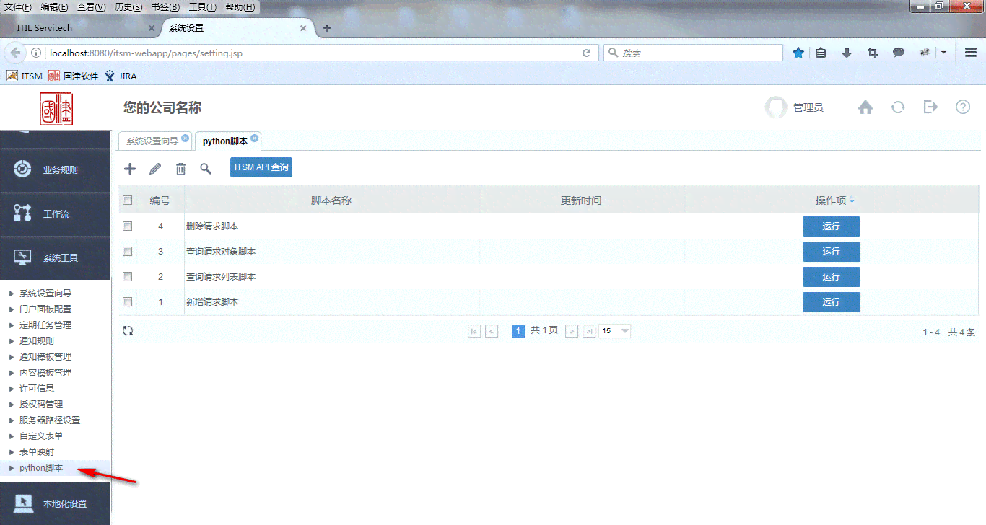Switch to the 系统设置向导 page tab
986x525 pixels.
tap(152, 141)
